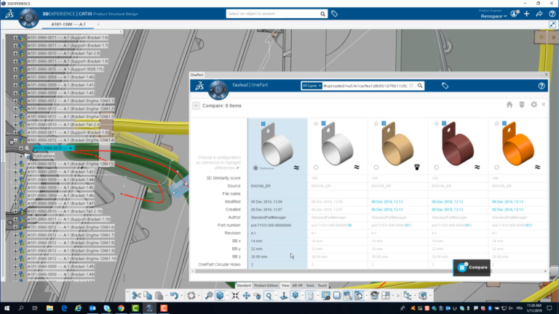Viewport: 559px width, 314px height.
Task: Open the 3DEXPERIENCE compass in the main window
Action: click(28, 17)
